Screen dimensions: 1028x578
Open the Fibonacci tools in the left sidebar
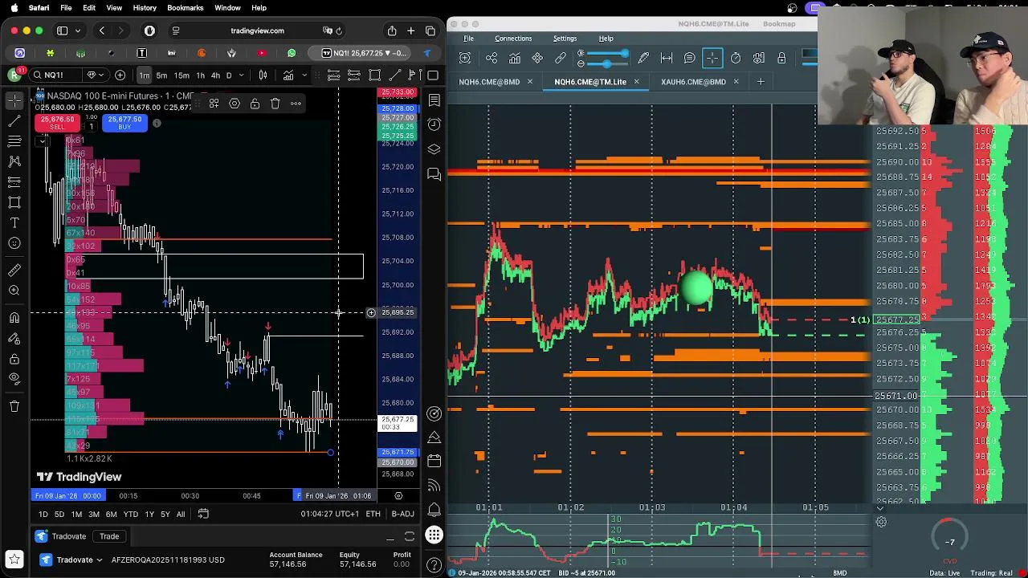pos(14,141)
